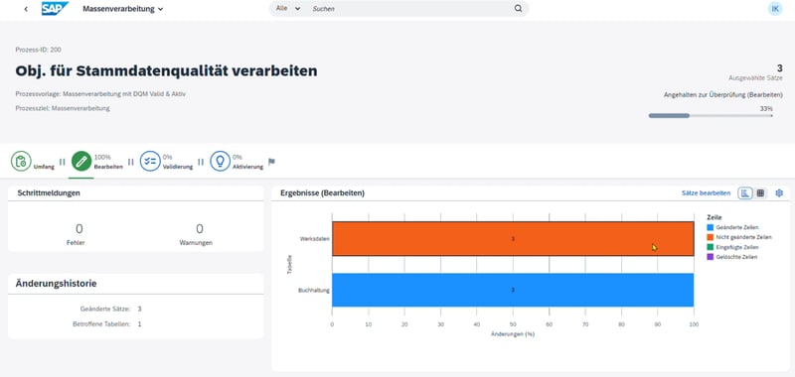Open chart settings gear
The image size is (795, 377).
tap(779, 192)
